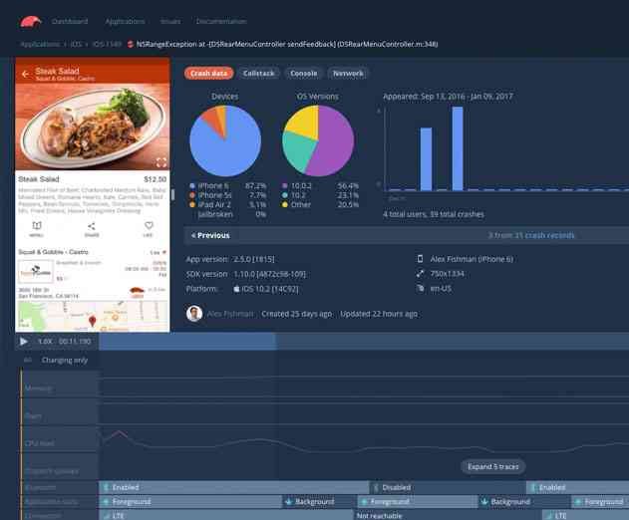Change the 1.0X playback speed

coord(45,341)
